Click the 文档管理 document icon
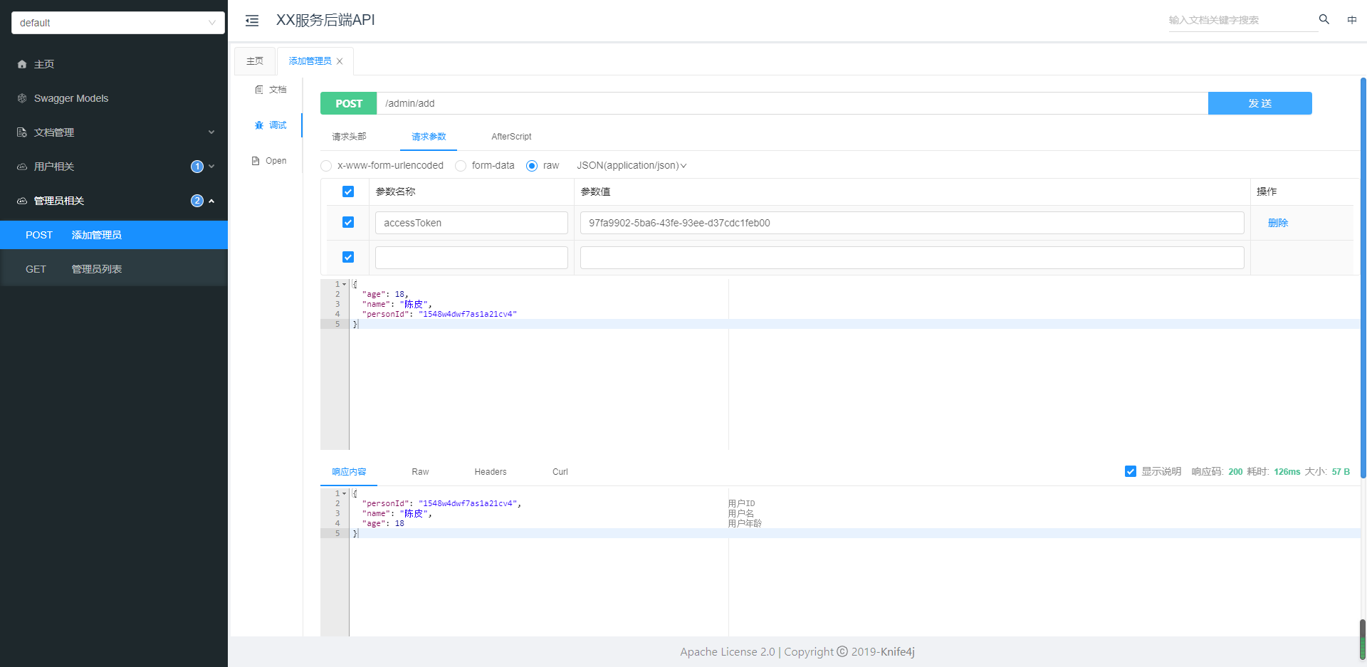The image size is (1367, 667). 22,132
